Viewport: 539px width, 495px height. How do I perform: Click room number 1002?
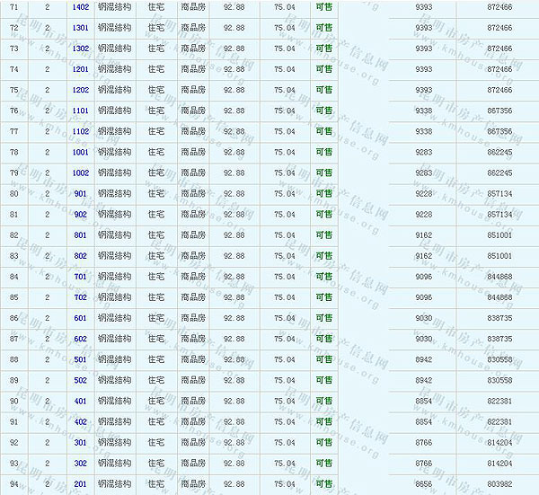click(x=80, y=172)
